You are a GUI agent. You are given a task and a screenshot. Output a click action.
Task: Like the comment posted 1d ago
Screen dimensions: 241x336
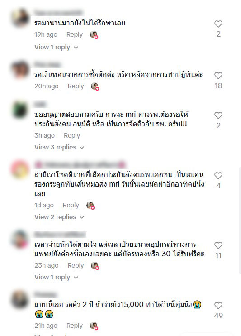[x=218, y=176]
